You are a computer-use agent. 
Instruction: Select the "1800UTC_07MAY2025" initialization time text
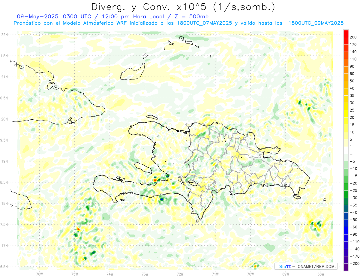pyautogui.click(x=205, y=23)
